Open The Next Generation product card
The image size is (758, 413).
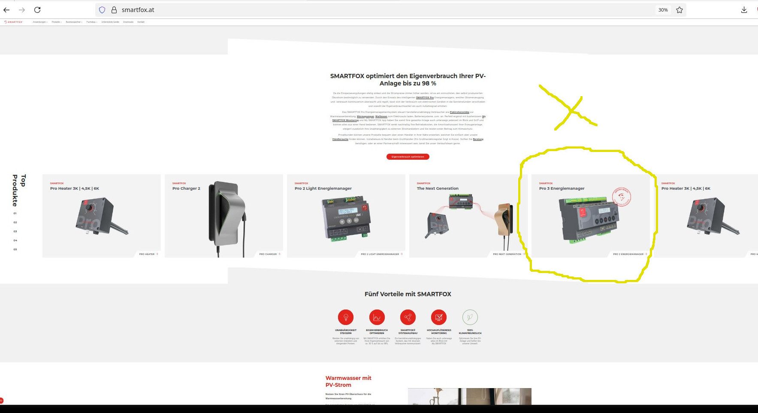pyautogui.click(x=468, y=216)
